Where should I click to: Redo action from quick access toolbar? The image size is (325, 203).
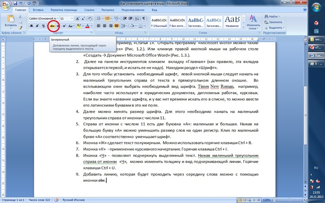coord(29,3)
